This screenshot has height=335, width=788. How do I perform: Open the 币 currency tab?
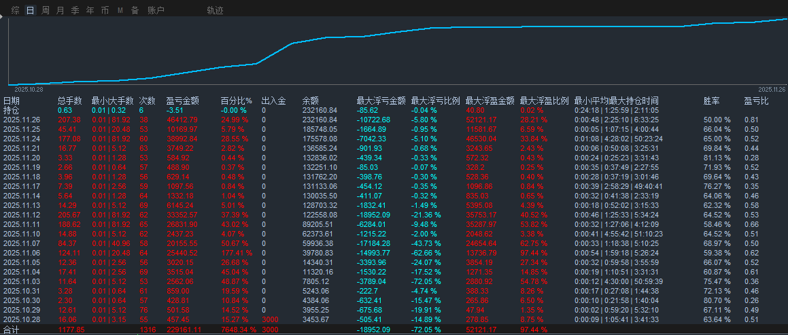[x=105, y=10]
